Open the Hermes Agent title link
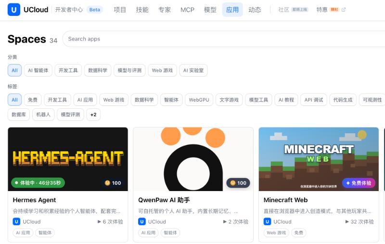This screenshot has height=244, width=385. [34, 200]
